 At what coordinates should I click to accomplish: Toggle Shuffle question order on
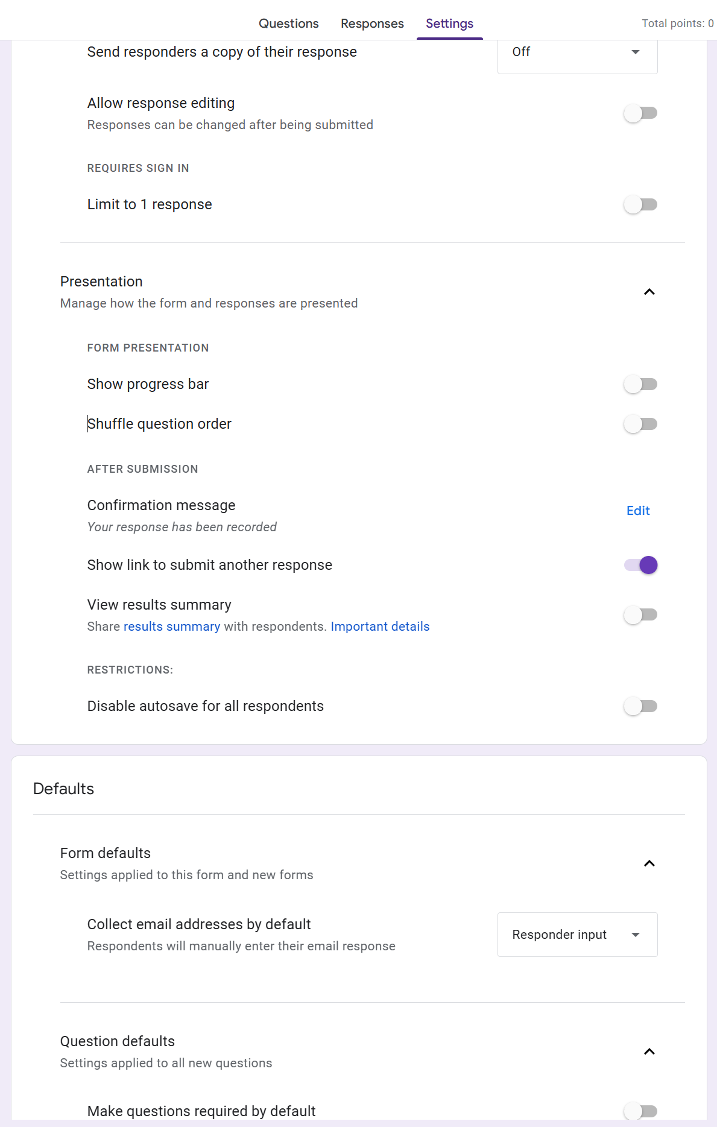tap(640, 424)
